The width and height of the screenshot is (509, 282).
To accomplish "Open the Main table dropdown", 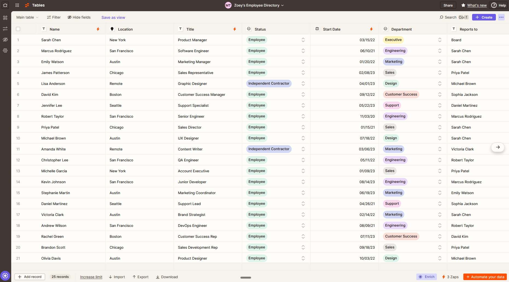I will (27, 17).
